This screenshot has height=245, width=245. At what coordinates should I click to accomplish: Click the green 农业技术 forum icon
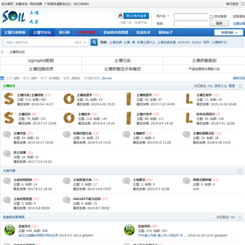pyautogui.click(x=10, y=230)
